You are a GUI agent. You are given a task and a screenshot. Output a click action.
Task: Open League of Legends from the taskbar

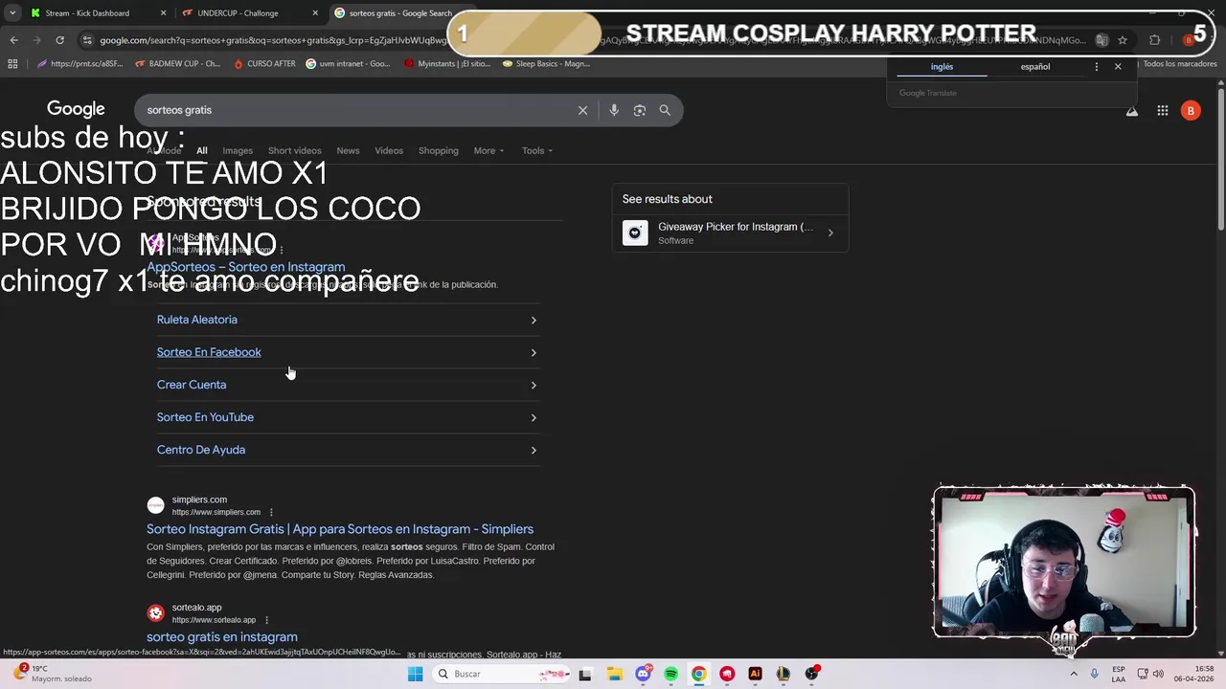(783, 674)
